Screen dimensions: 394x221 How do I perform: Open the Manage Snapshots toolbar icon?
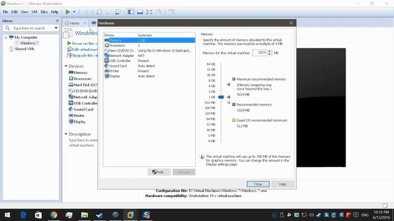click(118, 12)
